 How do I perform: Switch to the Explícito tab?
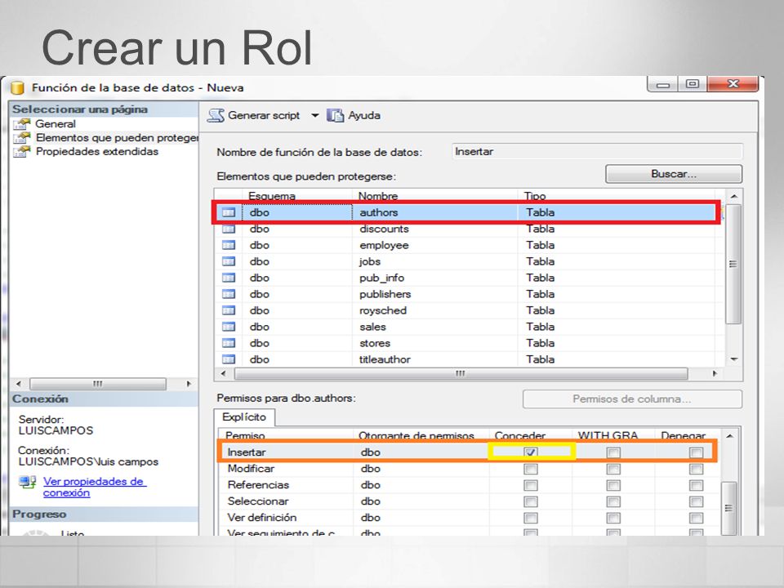click(244, 417)
